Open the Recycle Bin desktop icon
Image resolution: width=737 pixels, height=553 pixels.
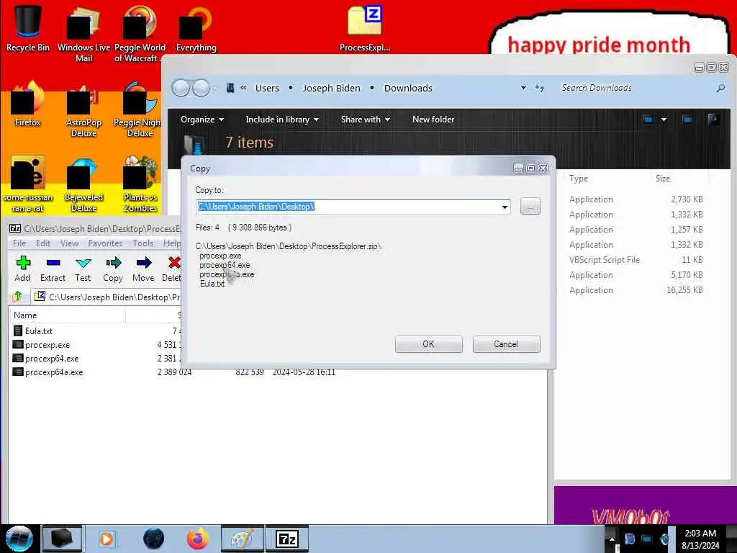[x=28, y=28]
